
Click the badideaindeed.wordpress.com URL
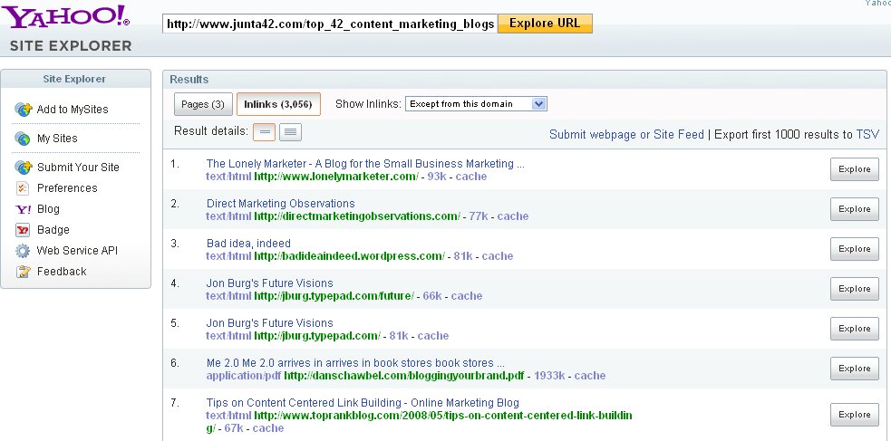coord(350,256)
